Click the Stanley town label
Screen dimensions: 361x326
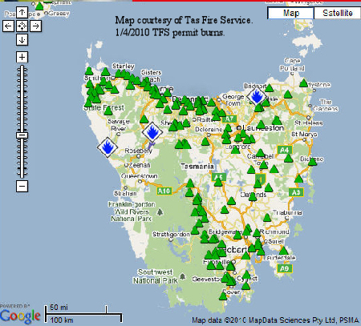tap(124, 66)
